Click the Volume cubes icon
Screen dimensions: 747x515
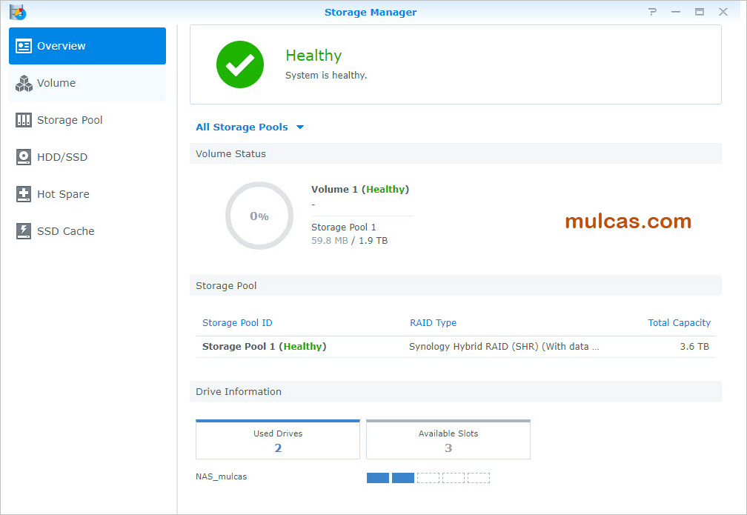click(x=24, y=84)
